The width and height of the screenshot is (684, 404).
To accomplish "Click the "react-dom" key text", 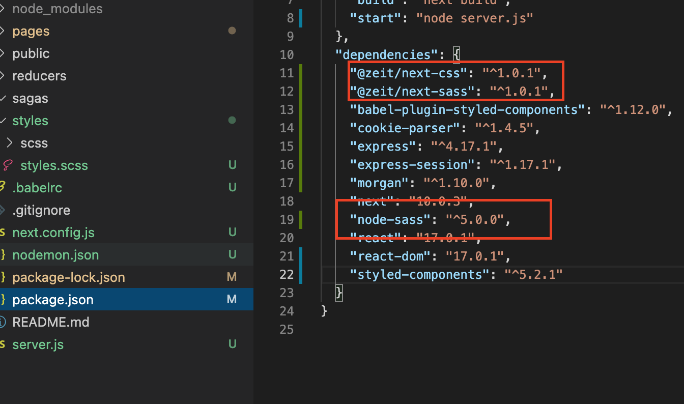I will tap(390, 256).
